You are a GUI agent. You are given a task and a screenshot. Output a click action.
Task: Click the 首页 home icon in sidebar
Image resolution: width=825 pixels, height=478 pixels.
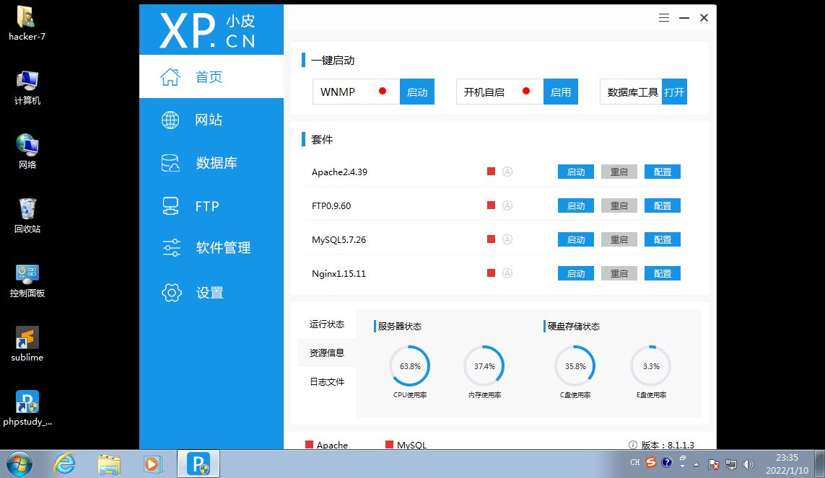170,76
